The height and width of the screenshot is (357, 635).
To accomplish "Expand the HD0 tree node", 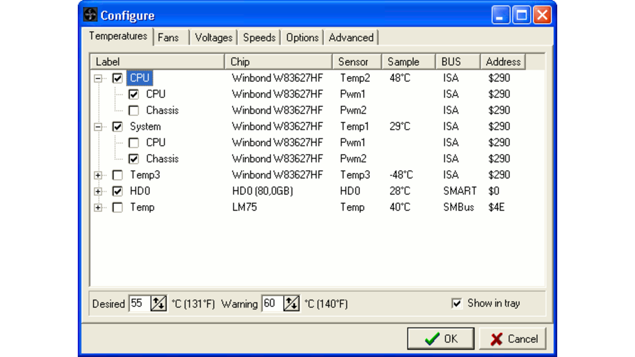I will click(x=98, y=191).
